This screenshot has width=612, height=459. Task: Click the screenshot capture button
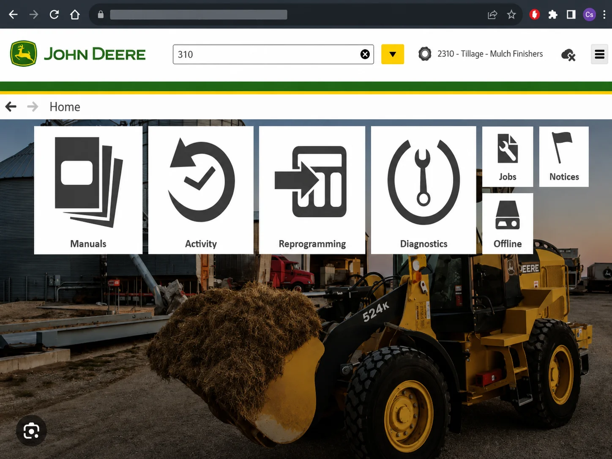point(31,431)
